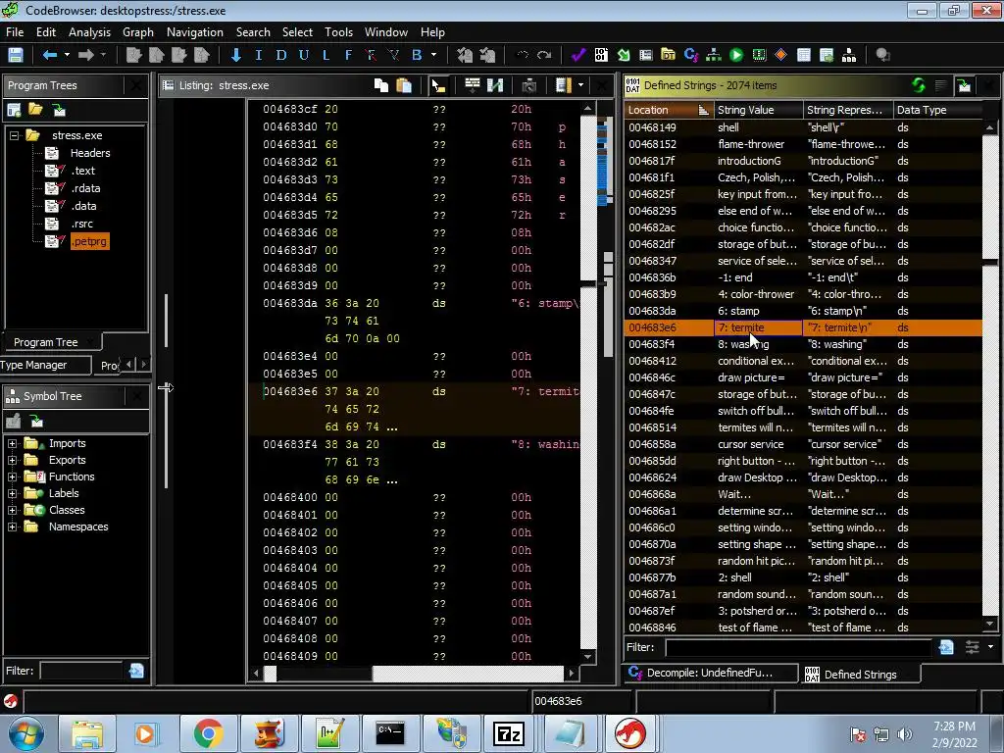The width and height of the screenshot is (1004, 753).
Task: Click the orange diamond toolbar icon
Action: [x=780, y=55]
